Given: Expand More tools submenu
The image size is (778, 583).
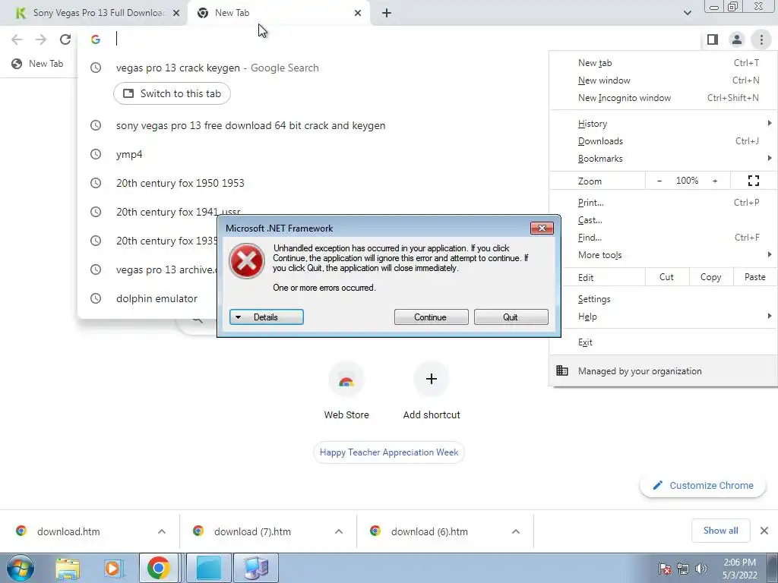Looking at the screenshot, I should (x=663, y=255).
